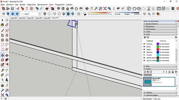Viewport: 179px width, 100px height.
Task: Select the Offset tool
Action: click(7, 65)
